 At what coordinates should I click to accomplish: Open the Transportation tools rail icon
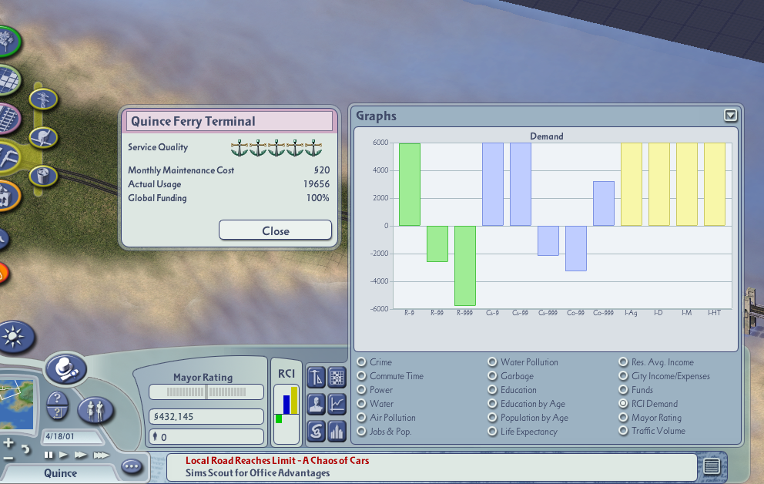(7, 119)
